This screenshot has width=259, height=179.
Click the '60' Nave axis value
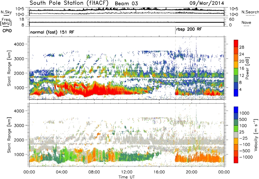231,19
